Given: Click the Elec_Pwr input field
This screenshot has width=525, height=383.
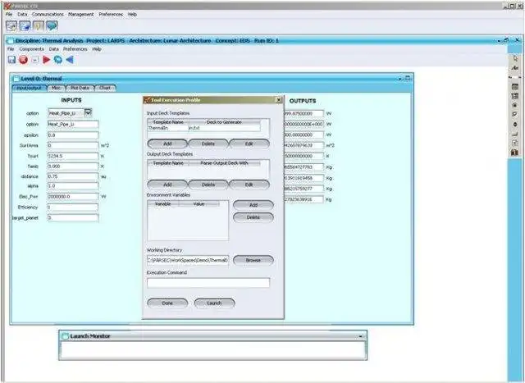Looking at the screenshot, I should 73,197.
